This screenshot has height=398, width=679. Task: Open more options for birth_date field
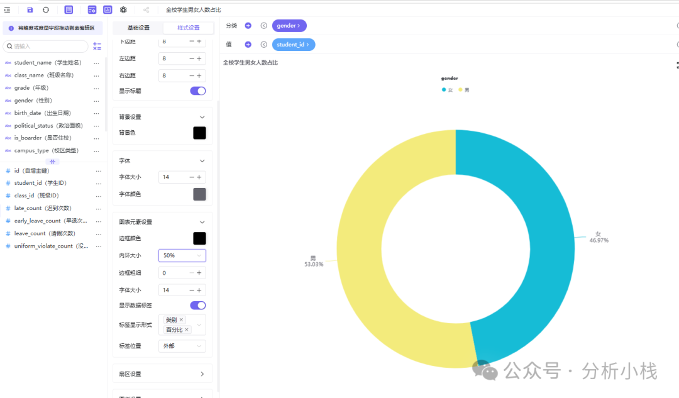pos(97,113)
